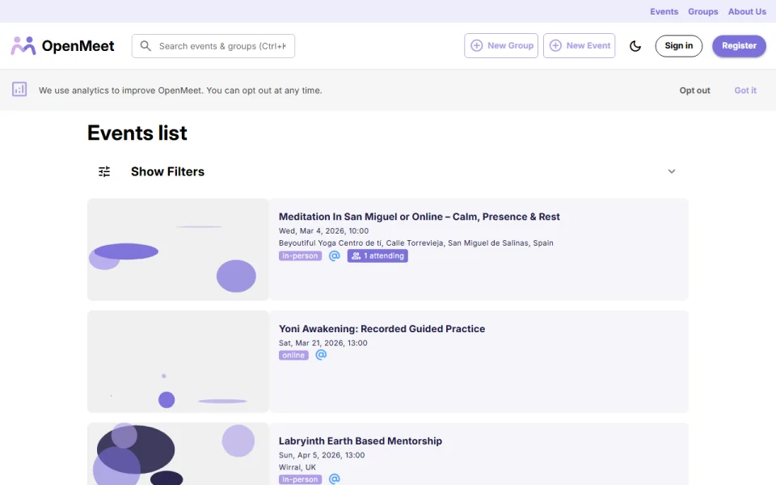The image size is (776, 485).
Task: Click the online tag on Yoni Awakening
Action: (293, 356)
